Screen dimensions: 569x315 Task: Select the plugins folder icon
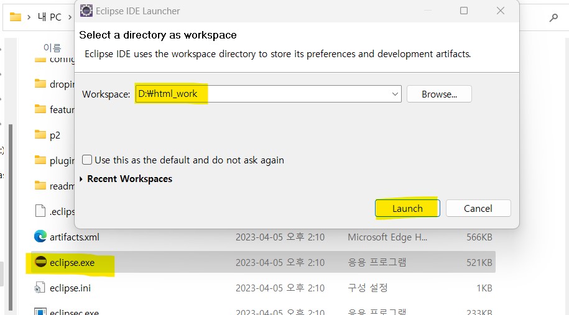(40, 160)
